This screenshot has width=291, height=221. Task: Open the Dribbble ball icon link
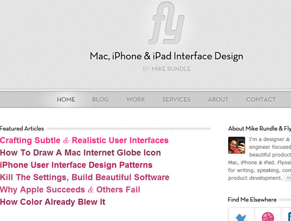click(268, 217)
